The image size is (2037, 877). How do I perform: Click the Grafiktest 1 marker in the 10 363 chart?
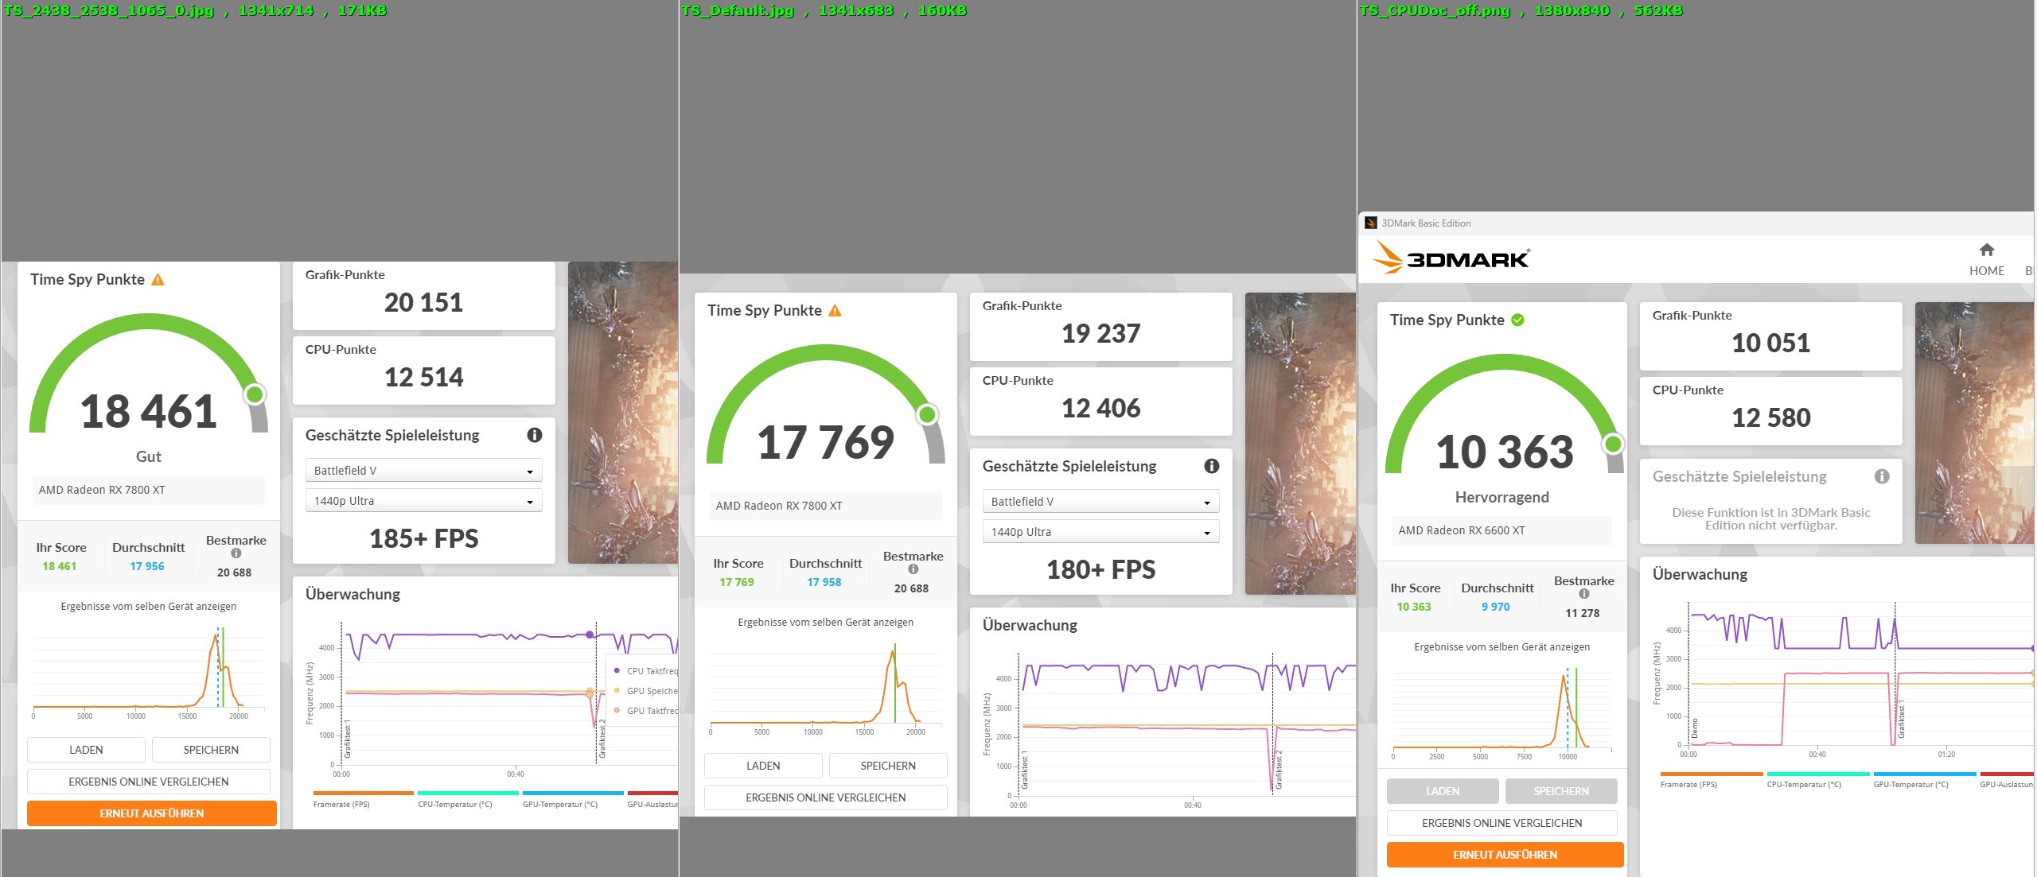(x=1902, y=720)
